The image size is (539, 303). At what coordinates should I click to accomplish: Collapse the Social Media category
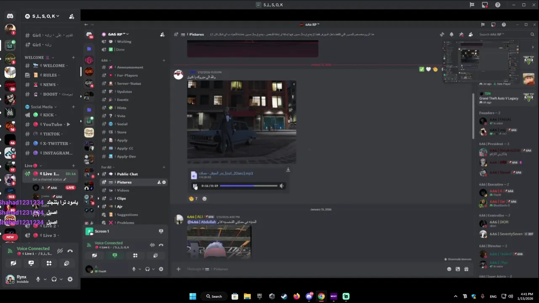tap(41, 107)
